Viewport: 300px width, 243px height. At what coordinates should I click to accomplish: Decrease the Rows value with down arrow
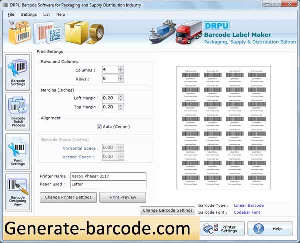point(121,80)
